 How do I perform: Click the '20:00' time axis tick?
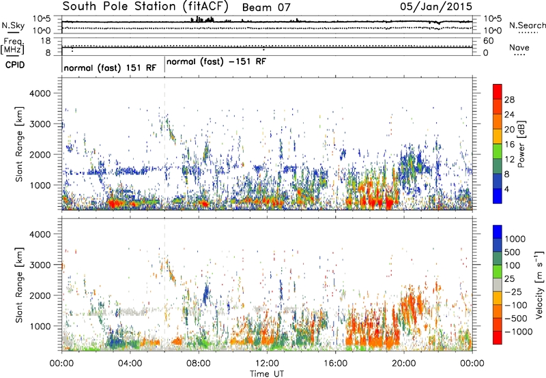pyautogui.click(x=404, y=364)
